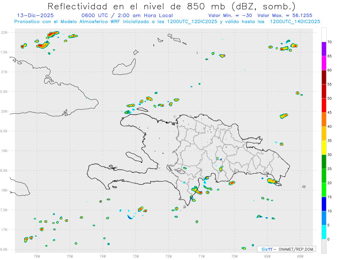Click the '69W' longitude label
The width and height of the screenshot is (337, 260).
(267, 256)
